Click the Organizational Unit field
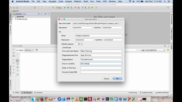Viewport: 182px width, 102px height. point(101,55)
